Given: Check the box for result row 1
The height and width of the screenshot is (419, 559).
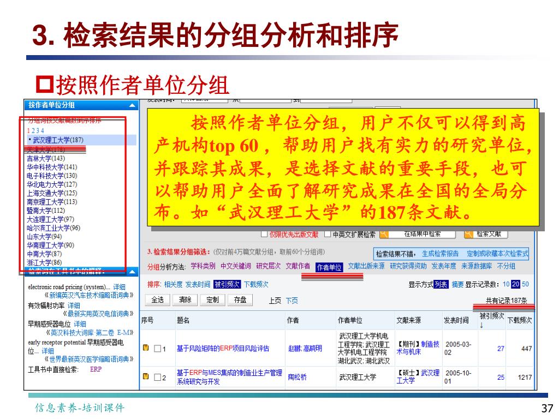Looking at the screenshot, I should pos(158,349).
